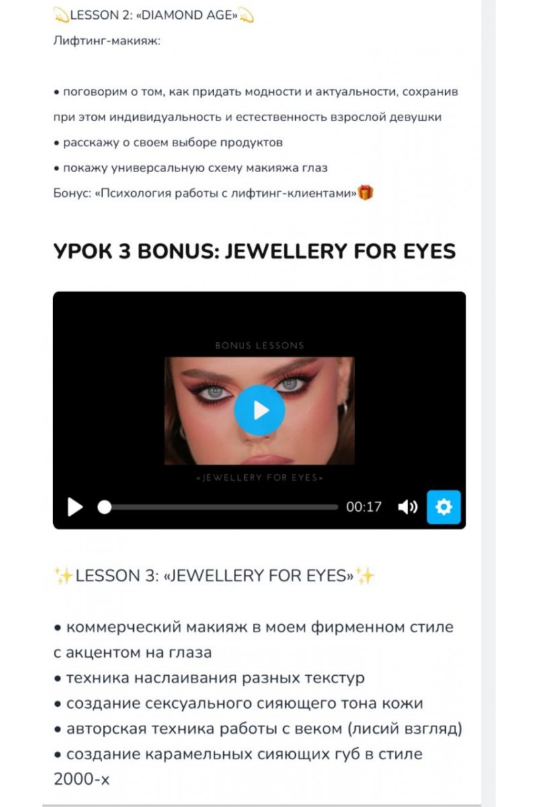Click the gift emoji after the bonus line
The width and height of the screenshot is (538, 807).
(x=365, y=193)
